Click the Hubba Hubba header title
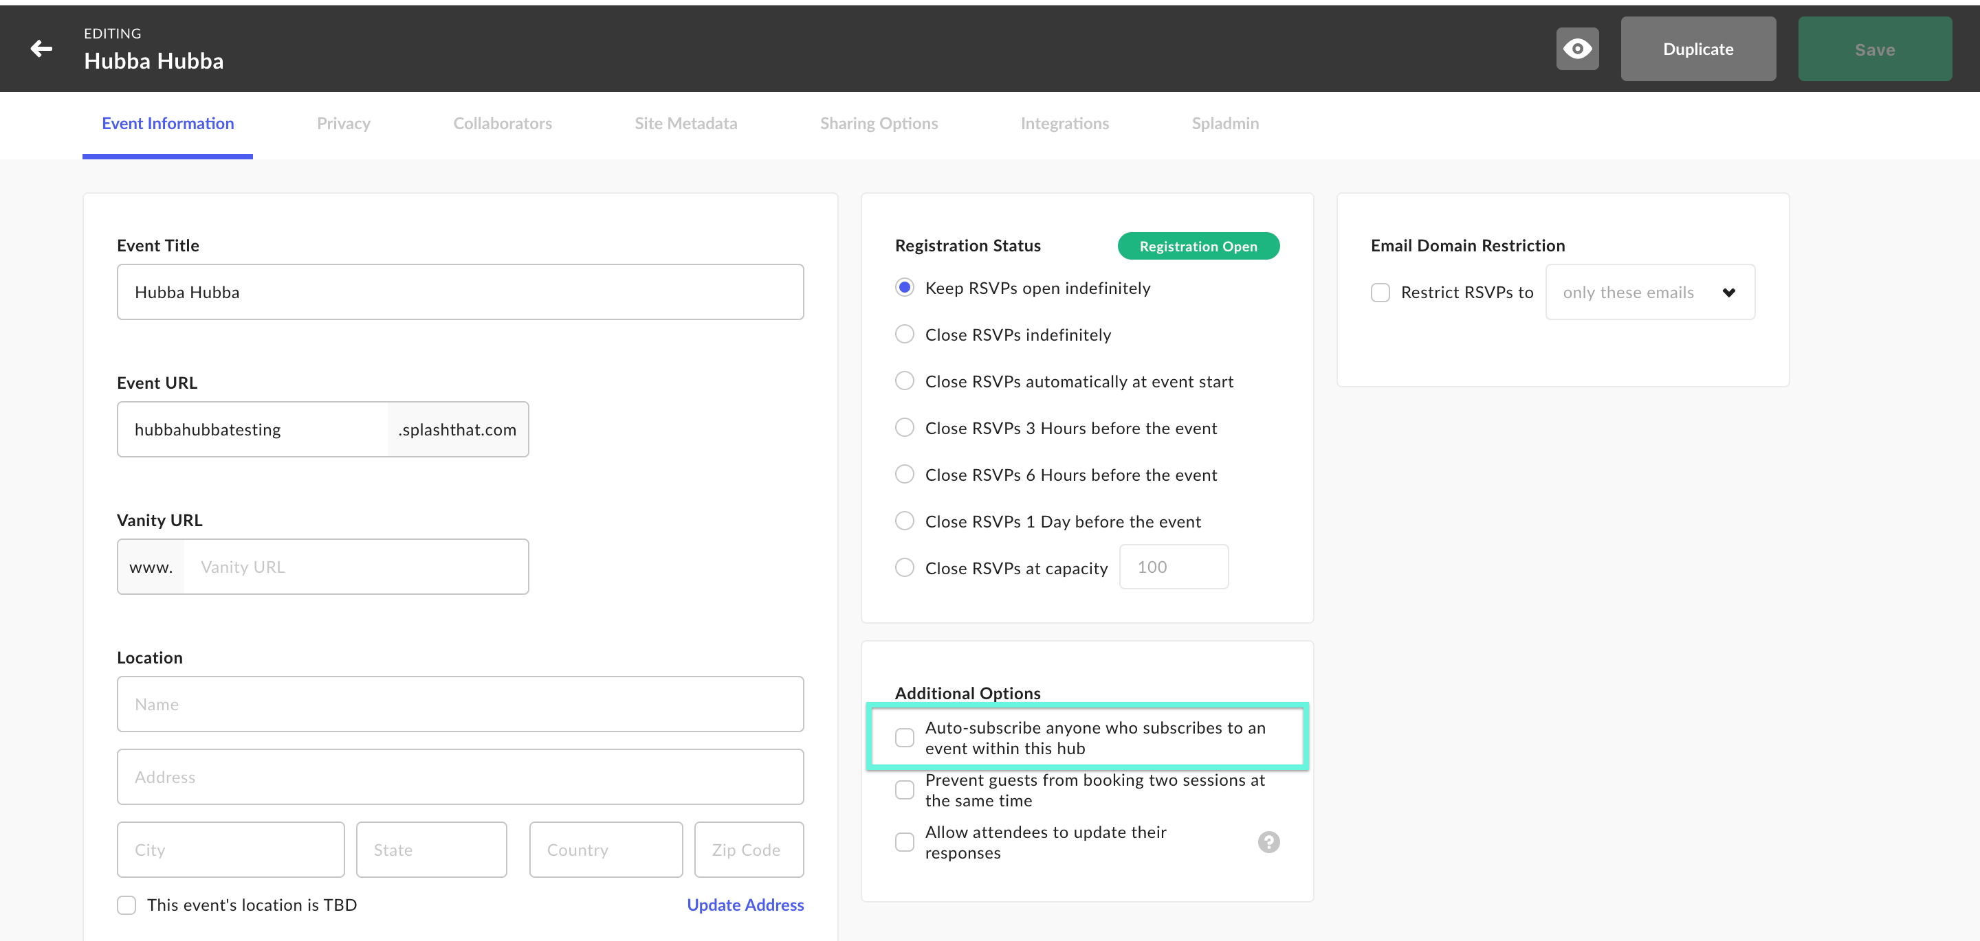1980x941 pixels. click(154, 61)
